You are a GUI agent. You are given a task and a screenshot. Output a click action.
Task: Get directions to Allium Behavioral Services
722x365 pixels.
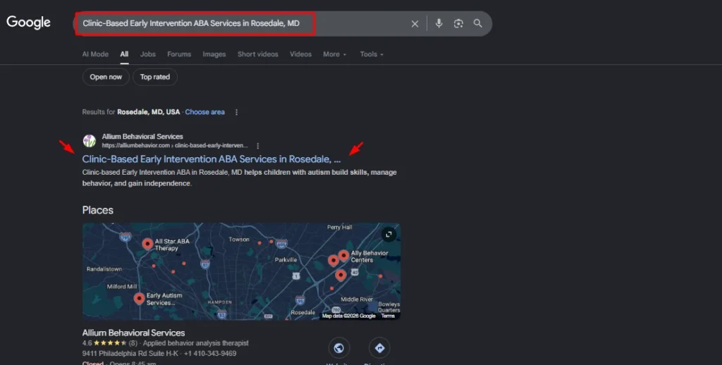[379, 348]
